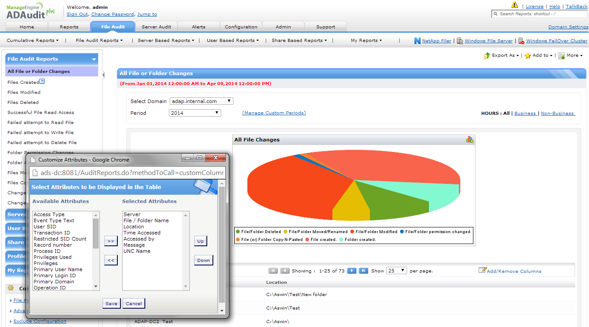Image resolution: width=589 pixels, height=327 pixels.
Task: Go to previous page of results
Action: [x=285, y=271]
